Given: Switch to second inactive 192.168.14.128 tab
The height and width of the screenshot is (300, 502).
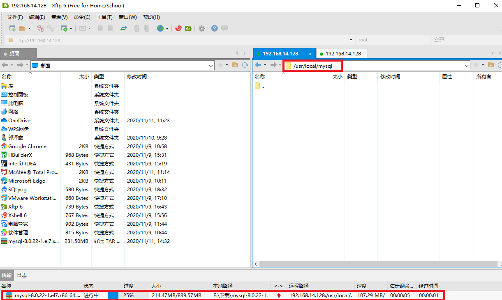Looking at the screenshot, I should (x=342, y=53).
